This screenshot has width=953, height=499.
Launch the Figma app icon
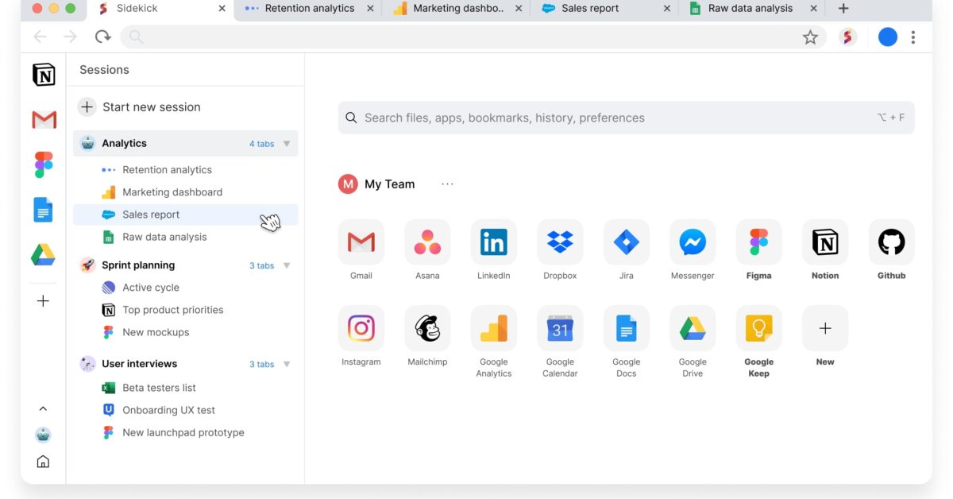coord(758,242)
